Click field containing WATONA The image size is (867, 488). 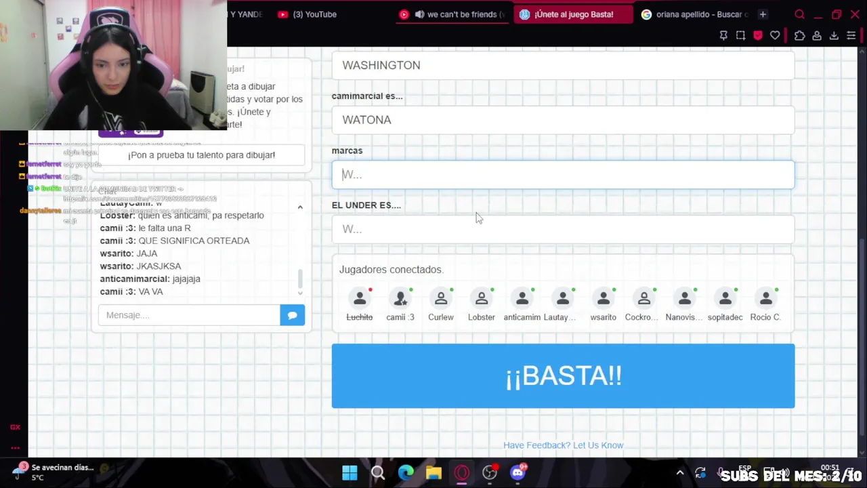pos(563,120)
